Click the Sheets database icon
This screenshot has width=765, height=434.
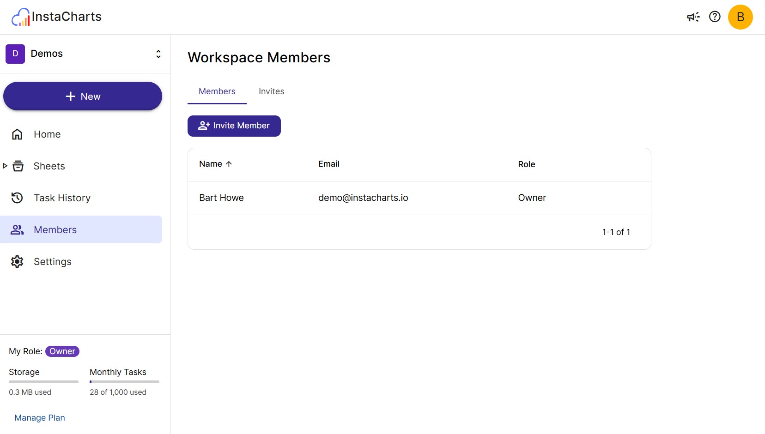pos(17,166)
